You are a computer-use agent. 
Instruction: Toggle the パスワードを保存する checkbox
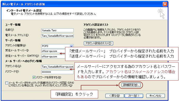[x=34, y=77]
